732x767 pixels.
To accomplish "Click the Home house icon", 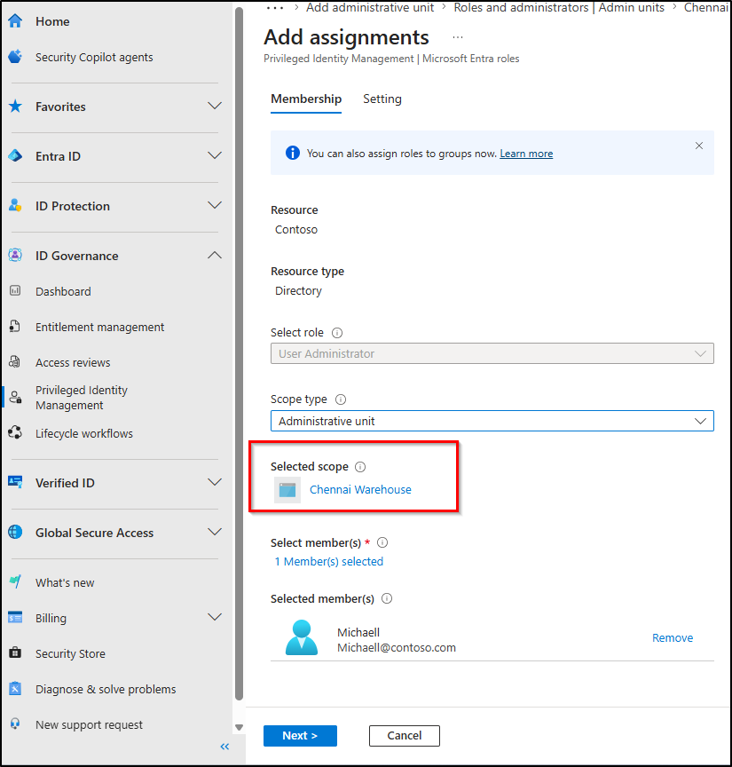I will click(15, 21).
